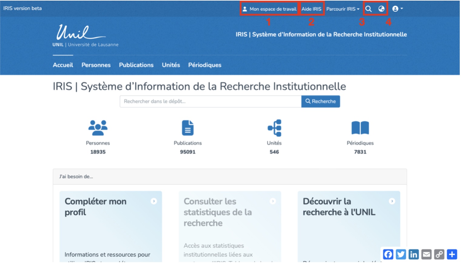The width and height of the screenshot is (461, 263).
Task: Open the globe language switcher icon
Action: pos(382,9)
